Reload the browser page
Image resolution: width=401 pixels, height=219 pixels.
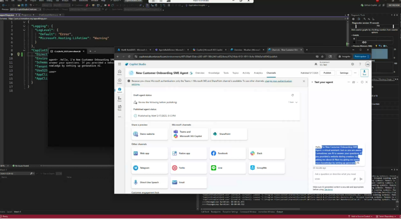[x=129, y=56]
